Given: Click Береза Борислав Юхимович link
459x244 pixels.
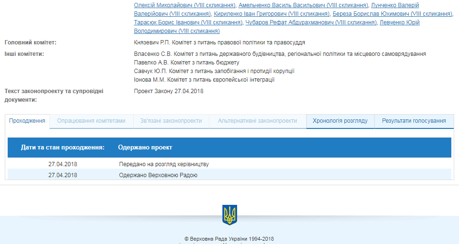Looking at the screenshot, I should tap(392, 14).
